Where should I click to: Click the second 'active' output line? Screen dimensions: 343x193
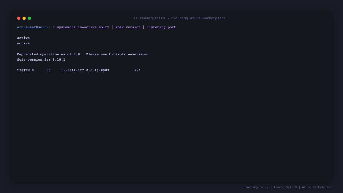[23, 43]
